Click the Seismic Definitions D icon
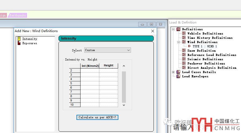This screenshot has height=133, width=241. [184, 59]
